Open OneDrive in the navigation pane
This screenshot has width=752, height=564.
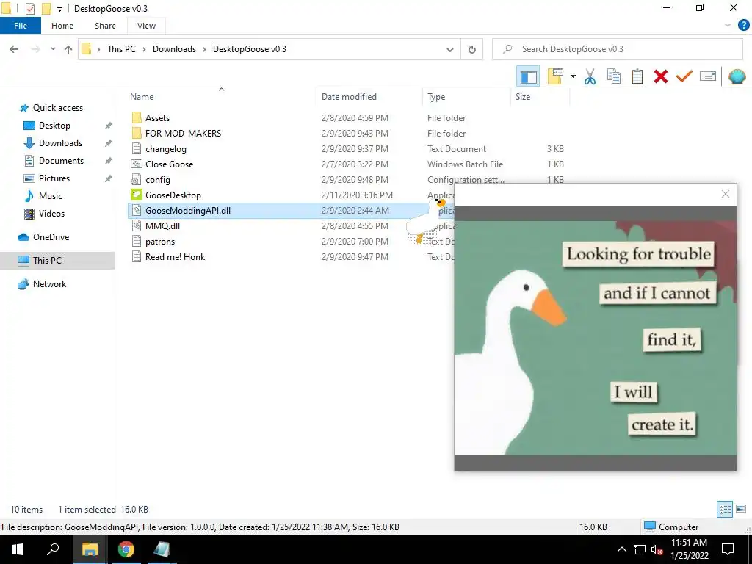coord(51,237)
